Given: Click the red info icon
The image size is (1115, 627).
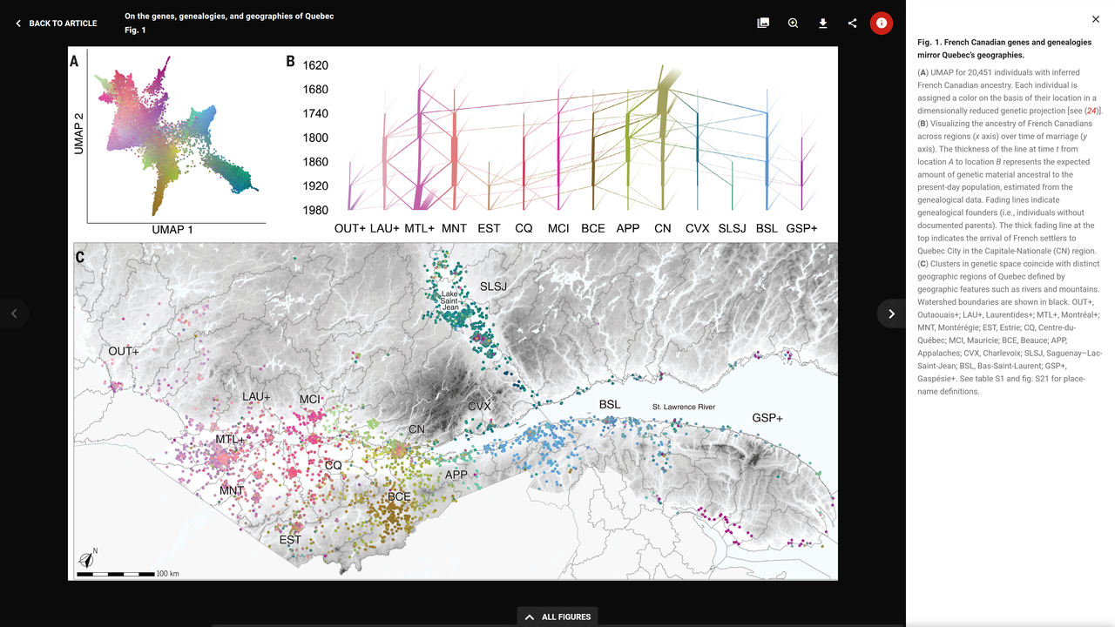Looking at the screenshot, I should [881, 24].
